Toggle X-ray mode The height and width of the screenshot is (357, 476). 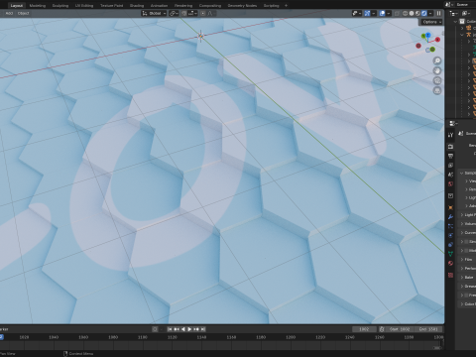pyautogui.click(x=397, y=13)
